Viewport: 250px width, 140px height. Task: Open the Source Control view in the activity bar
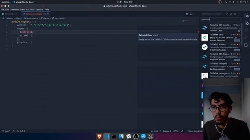(246, 23)
